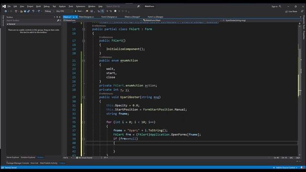The image size is (306, 172).
Task: Click the New Project toolbar icon
Action: (16, 11)
